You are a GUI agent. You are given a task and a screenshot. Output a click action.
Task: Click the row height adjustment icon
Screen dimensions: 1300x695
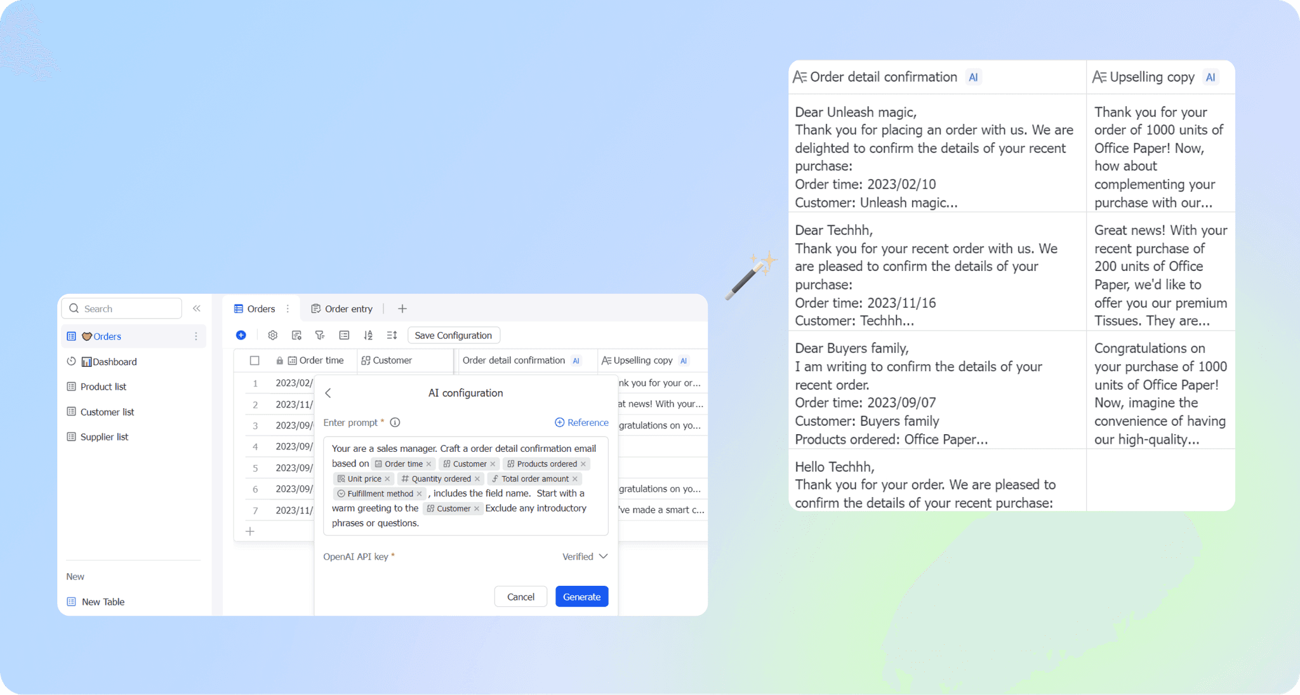click(x=392, y=335)
